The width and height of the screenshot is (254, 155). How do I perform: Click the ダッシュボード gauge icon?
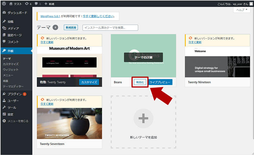[4, 13]
